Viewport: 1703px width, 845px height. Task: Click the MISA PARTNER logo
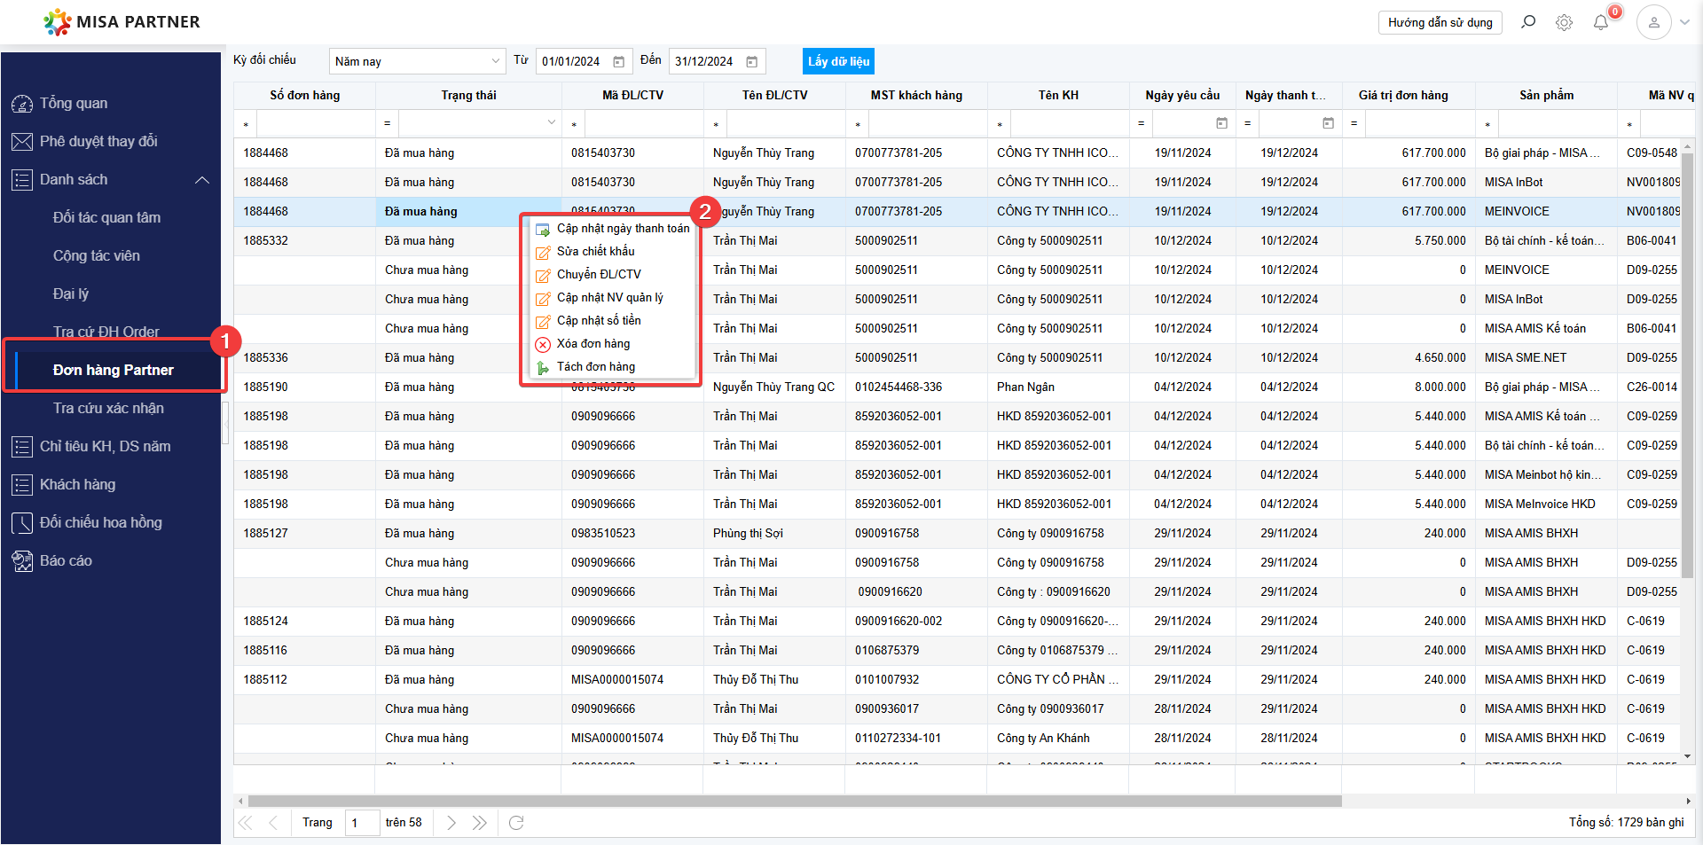[x=122, y=22]
